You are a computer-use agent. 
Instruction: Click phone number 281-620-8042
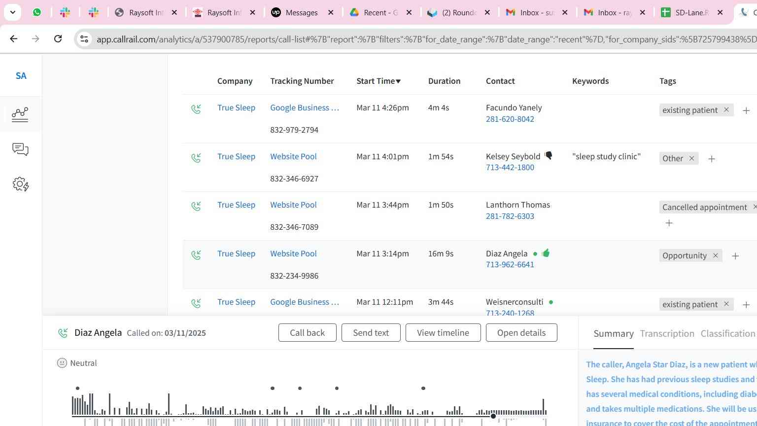pyautogui.click(x=510, y=119)
